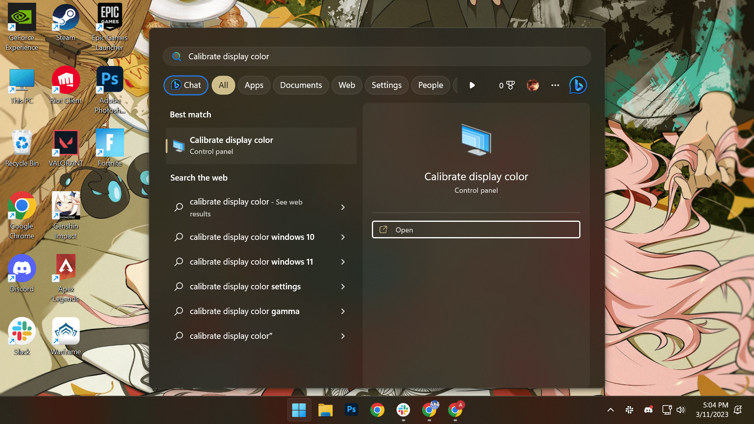Image resolution: width=754 pixels, height=424 pixels.
Task: Click the search text field
Action: (x=377, y=57)
